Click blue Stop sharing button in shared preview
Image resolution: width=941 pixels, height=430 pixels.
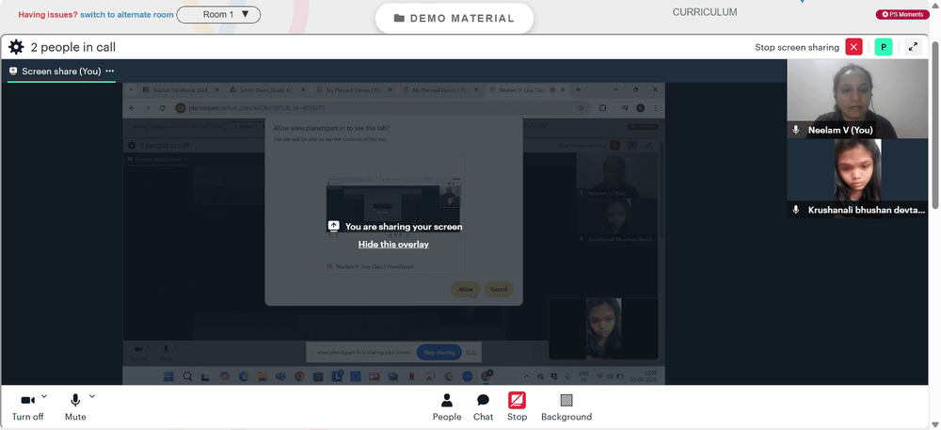click(x=439, y=352)
